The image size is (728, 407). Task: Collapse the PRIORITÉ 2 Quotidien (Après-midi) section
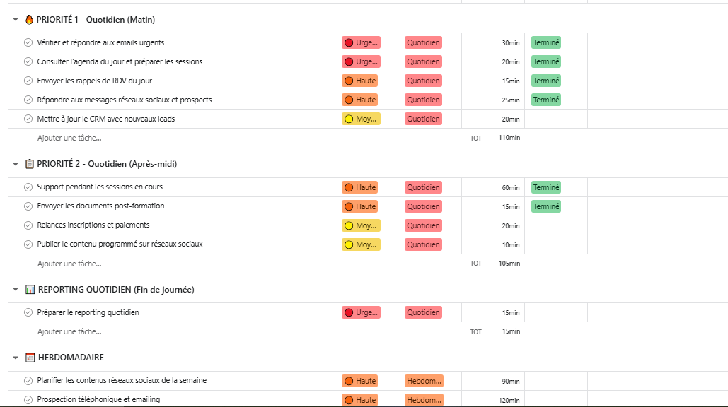tap(16, 164)
